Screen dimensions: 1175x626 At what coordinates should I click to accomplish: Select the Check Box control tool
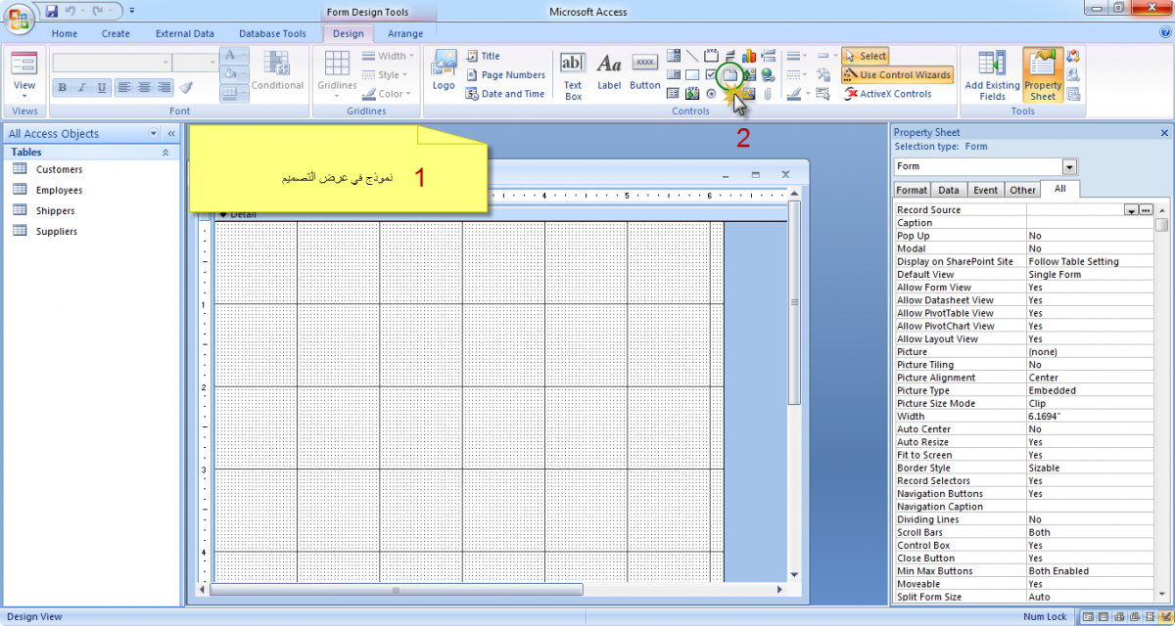711,74
